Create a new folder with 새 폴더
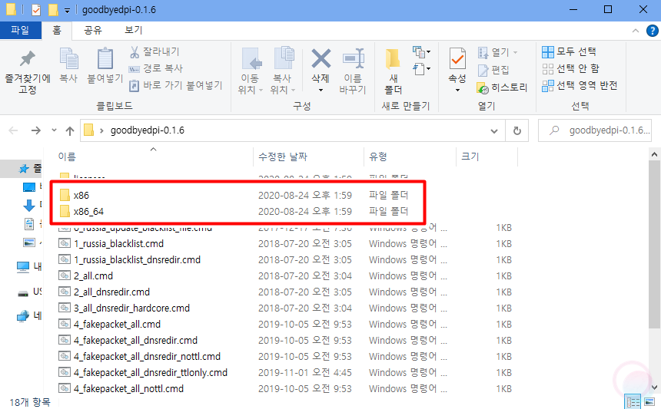The image size is (661, 409). pyautogui.click(x=394, y=71)
